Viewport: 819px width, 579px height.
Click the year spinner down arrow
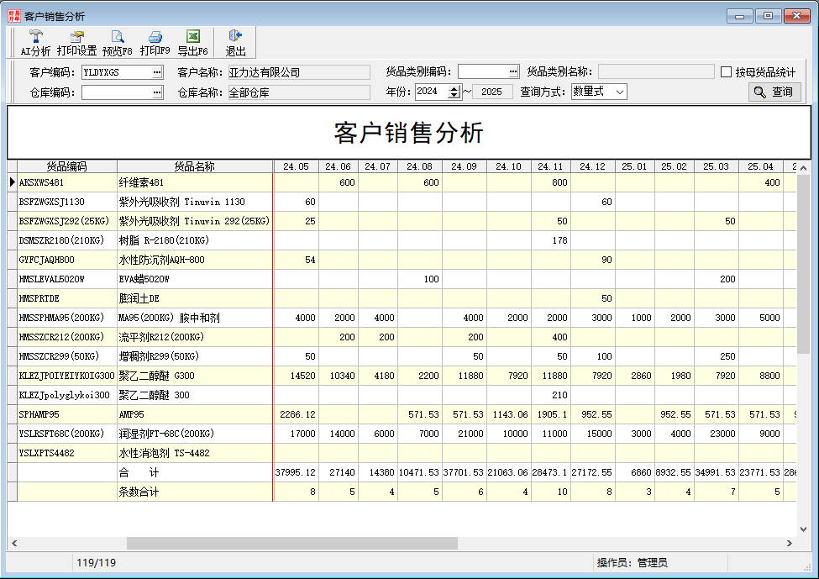click(454, 95)
